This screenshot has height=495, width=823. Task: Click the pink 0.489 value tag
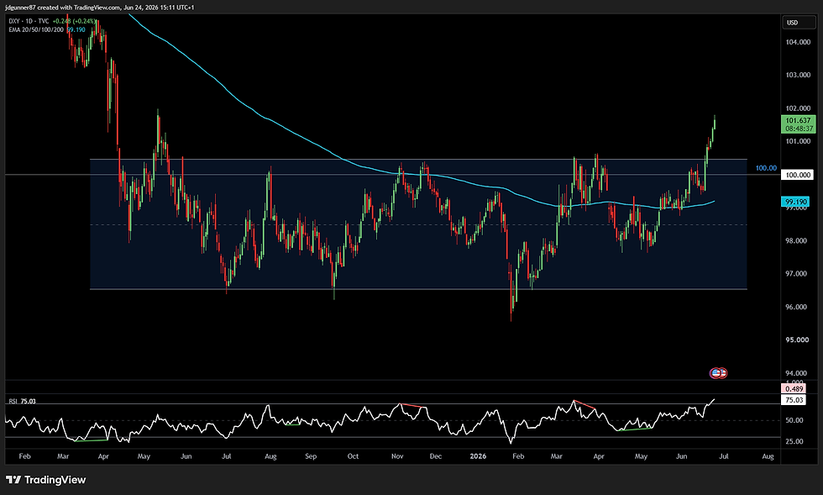point(794,389)
